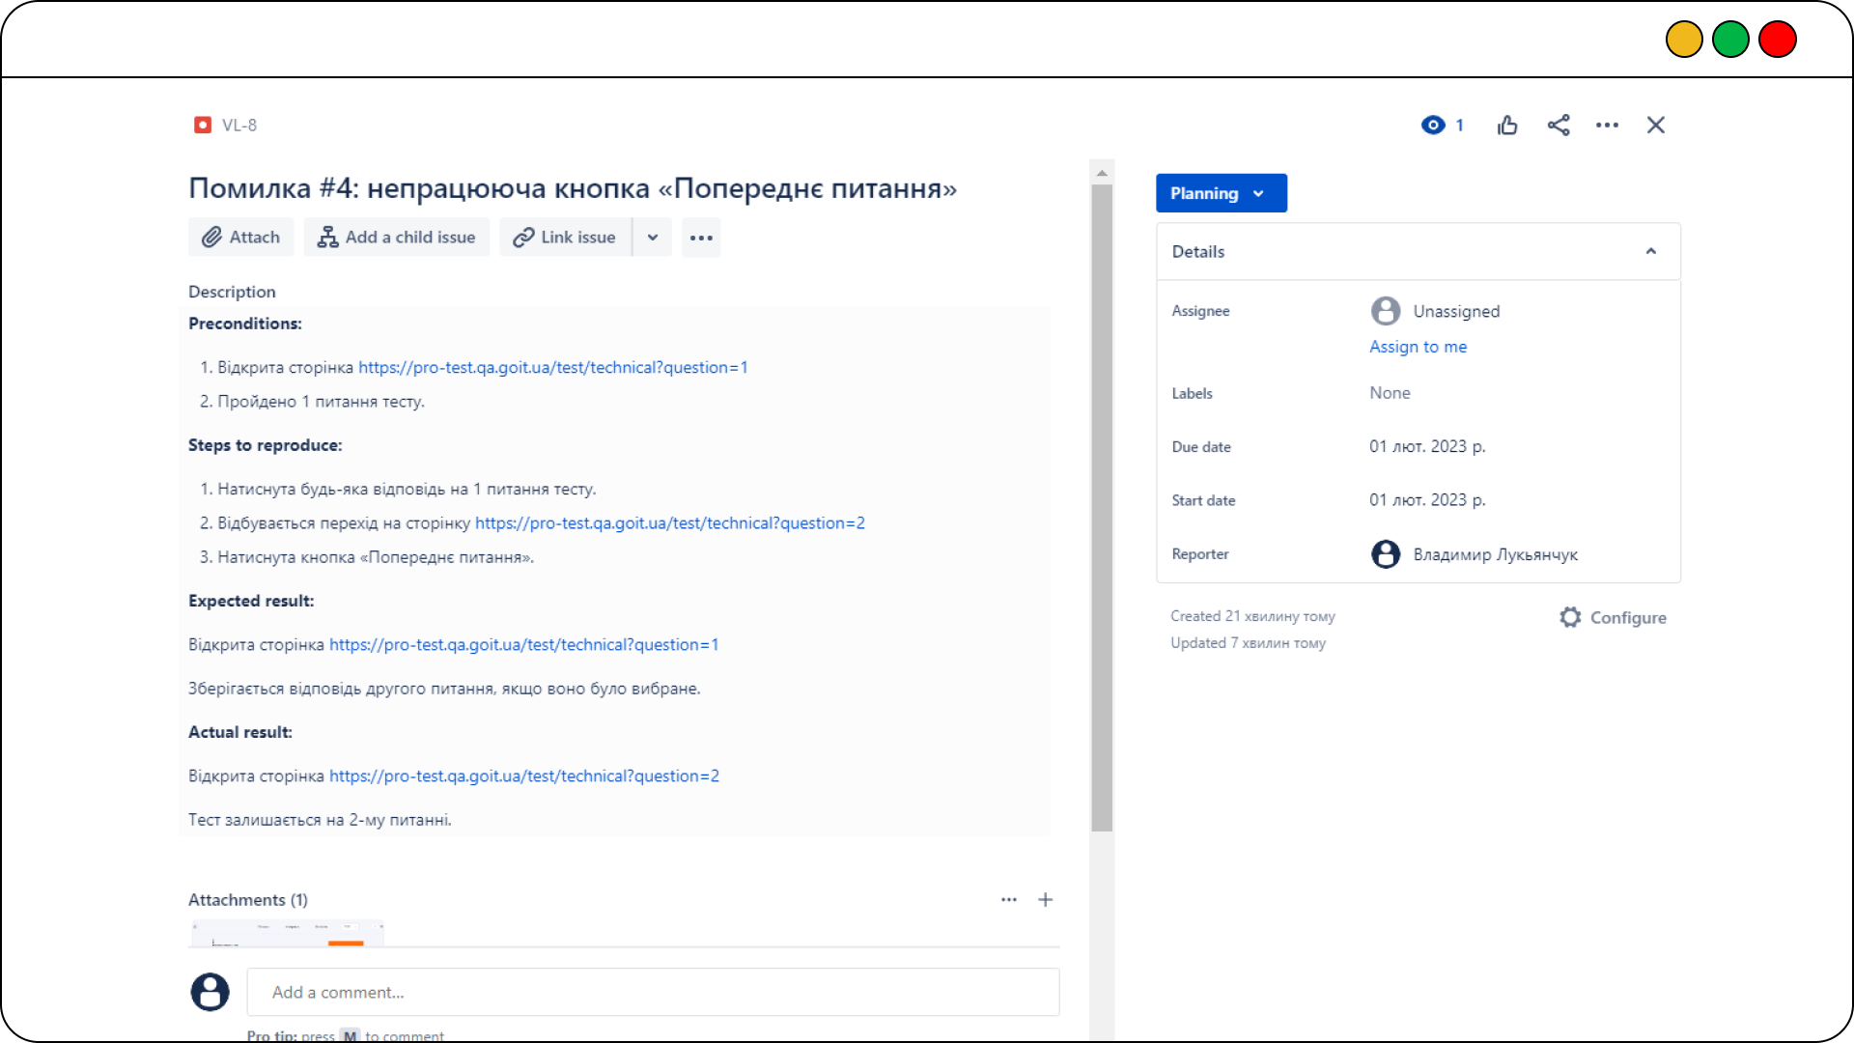Click reporter Владимир Лукьянчук

(1495, 554)
